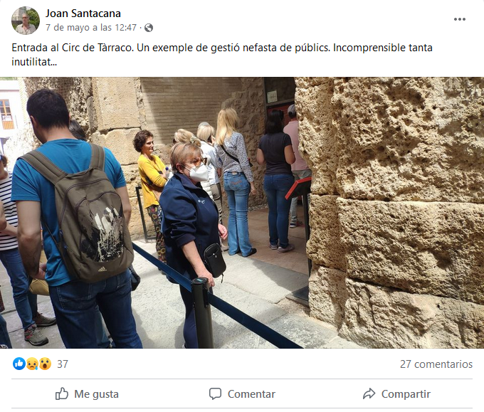Click the public globe privacy icon
Image resolution: width=484 pixels, height=412 pixels.
click(149, 28)
